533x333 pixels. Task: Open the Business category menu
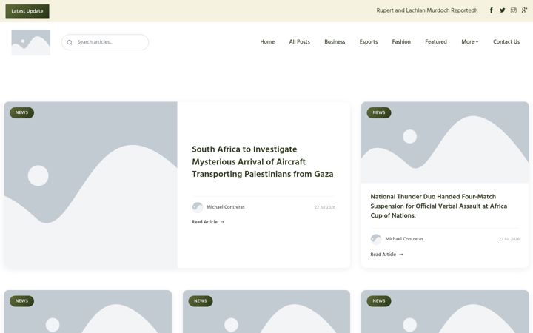point(335,41)
